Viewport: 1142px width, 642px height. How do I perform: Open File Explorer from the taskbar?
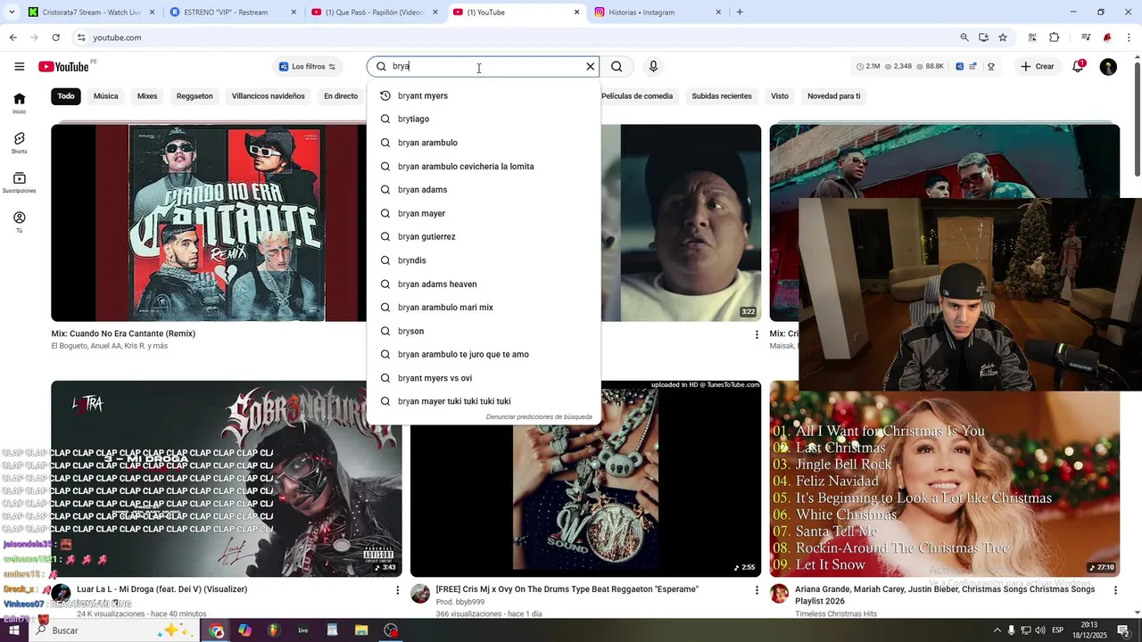(x=361, y=630)
